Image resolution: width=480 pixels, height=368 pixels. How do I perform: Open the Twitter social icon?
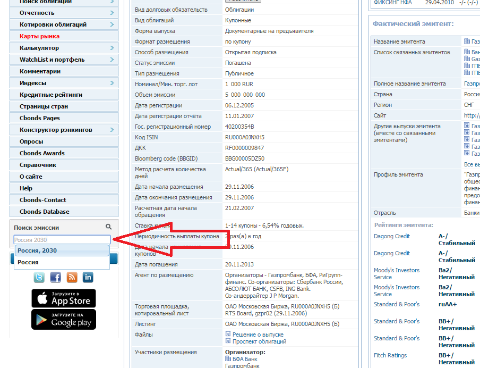[39, 277]
